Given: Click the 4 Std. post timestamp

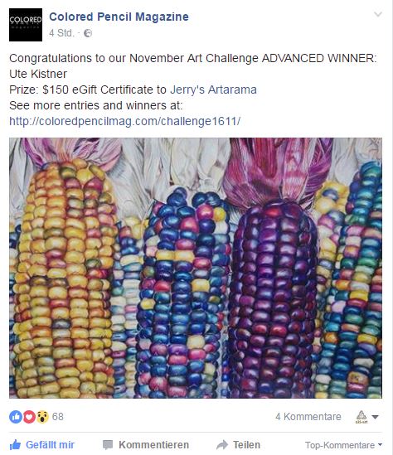Looking at the screenshot, I should [62, 33].
